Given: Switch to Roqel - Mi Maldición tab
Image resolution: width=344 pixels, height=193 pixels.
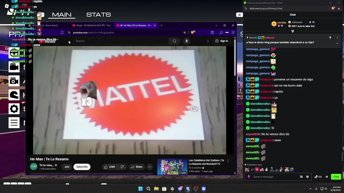Looking at the screenshot, I should click(x=92, y=25).
